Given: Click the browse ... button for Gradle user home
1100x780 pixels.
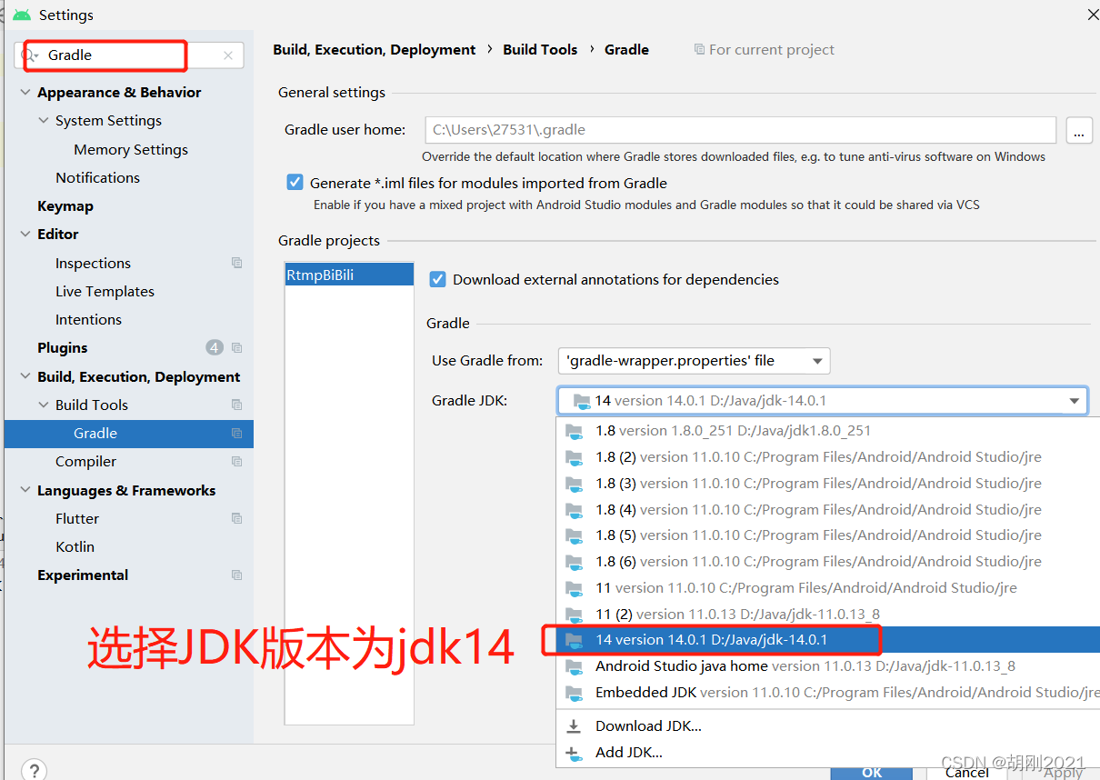Looking at the screenshot, I should [x=1078, y=130].
